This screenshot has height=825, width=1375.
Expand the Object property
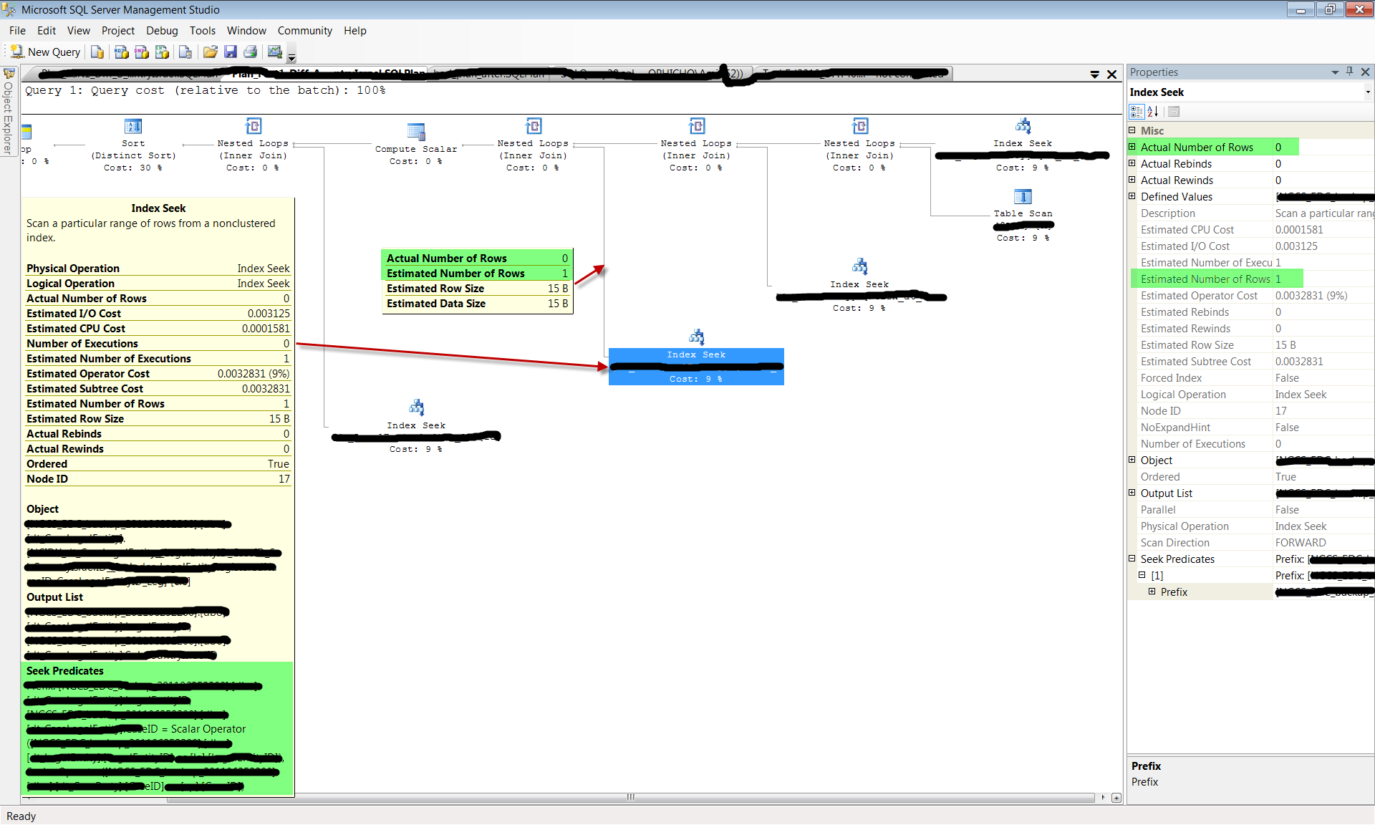(x=1132, y=460)
